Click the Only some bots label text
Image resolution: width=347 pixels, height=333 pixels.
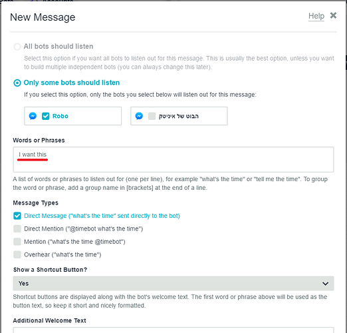pos(72,83)
